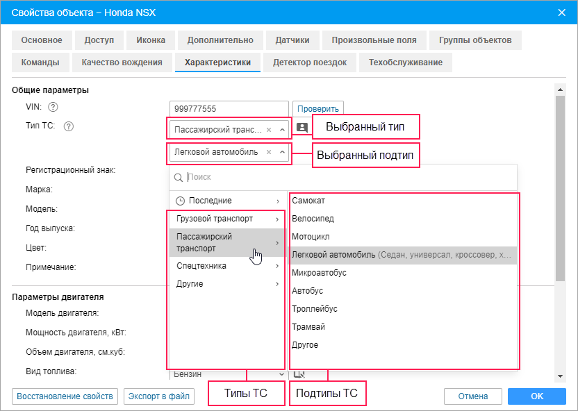Expand the Другие submenu arrow
This screenshot has width=578, height=411.
click(x=278, y=284)
